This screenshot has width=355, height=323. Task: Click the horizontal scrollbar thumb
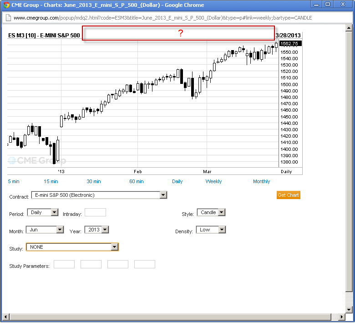click(171, 317)
